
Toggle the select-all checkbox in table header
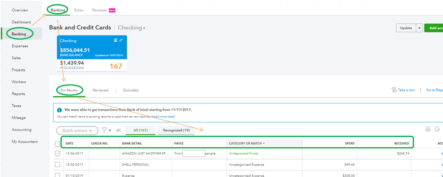click(57, 144)
